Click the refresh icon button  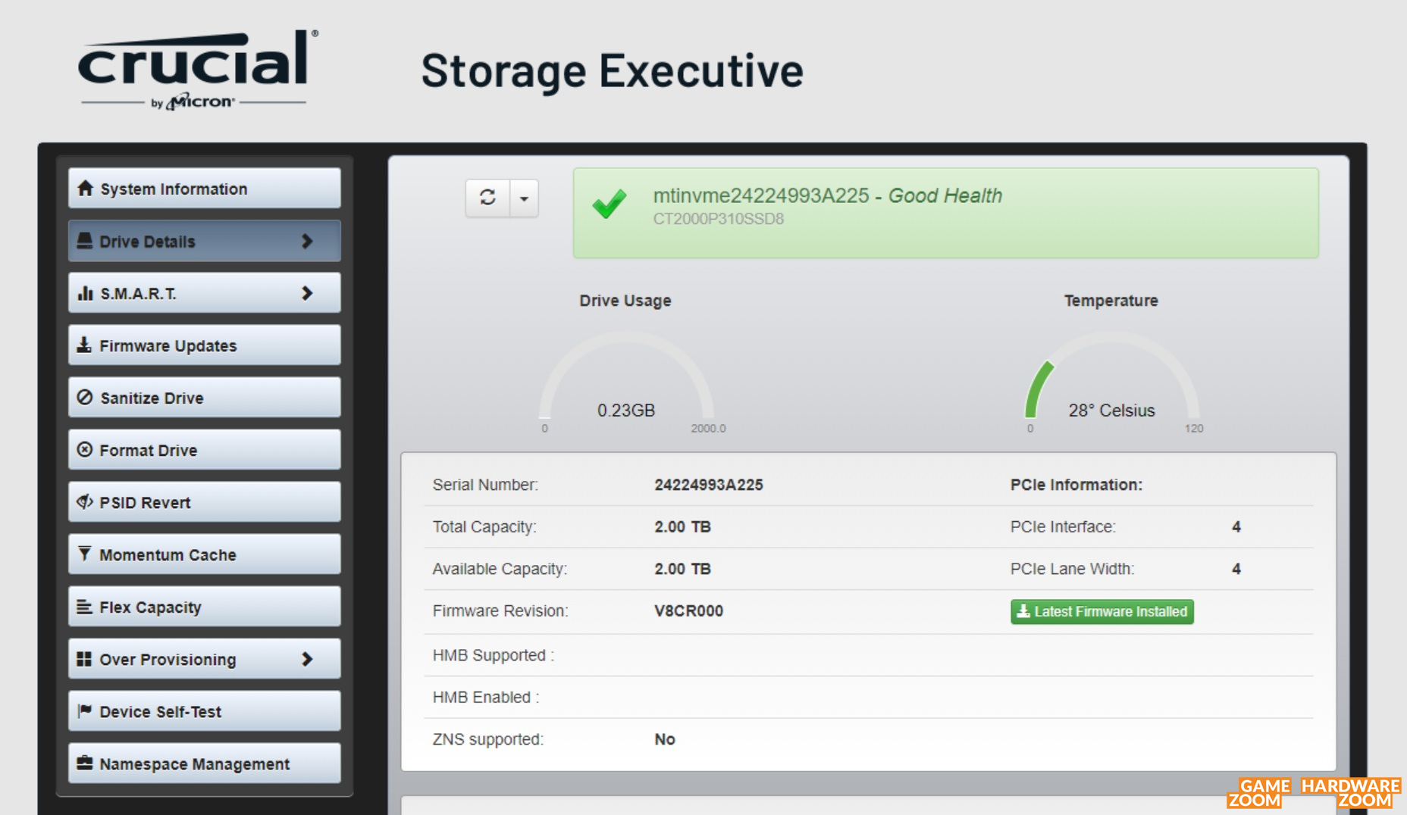(487, 198)
